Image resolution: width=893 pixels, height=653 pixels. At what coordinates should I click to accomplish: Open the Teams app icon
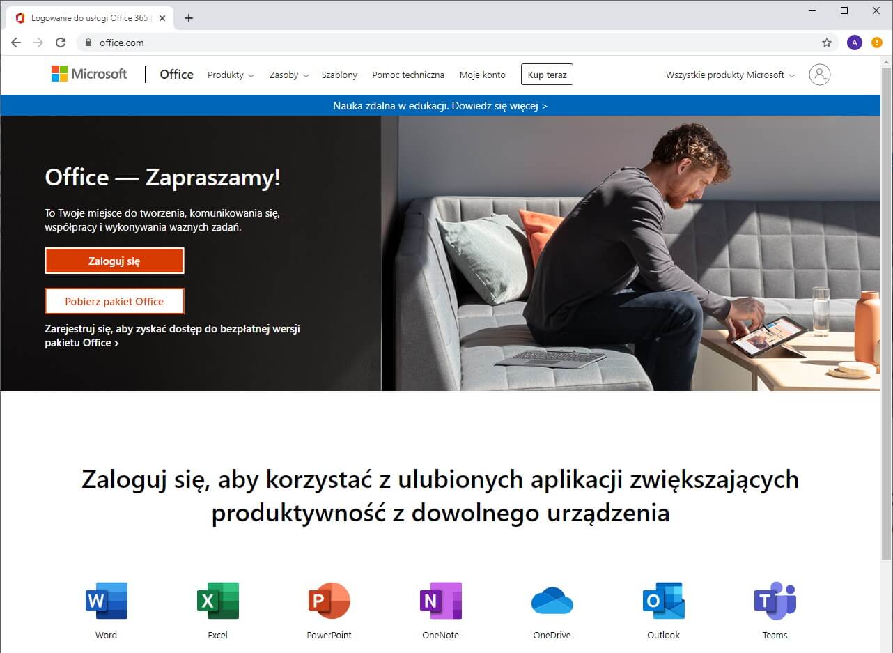click(775, 601)
